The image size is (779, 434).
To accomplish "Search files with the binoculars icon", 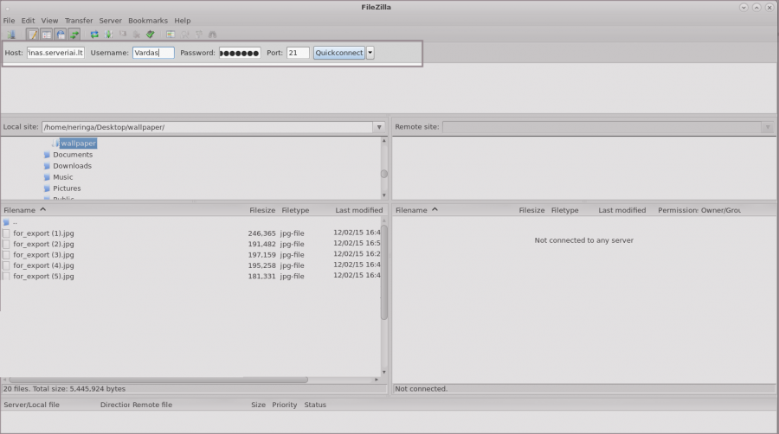I will pos(213,35).
